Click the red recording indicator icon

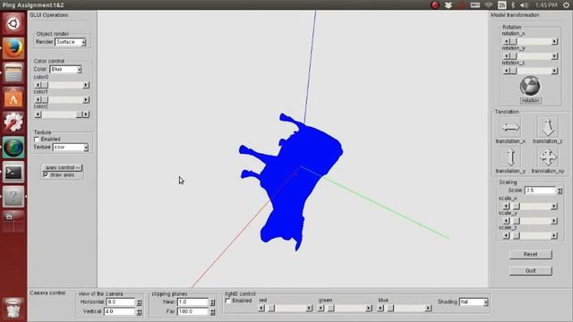pyautogui.click(x=435, y=5)
